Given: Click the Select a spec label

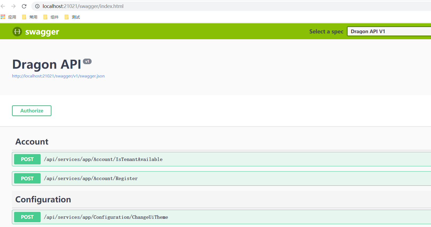Looking at the screenshot, I should point(326,32).
